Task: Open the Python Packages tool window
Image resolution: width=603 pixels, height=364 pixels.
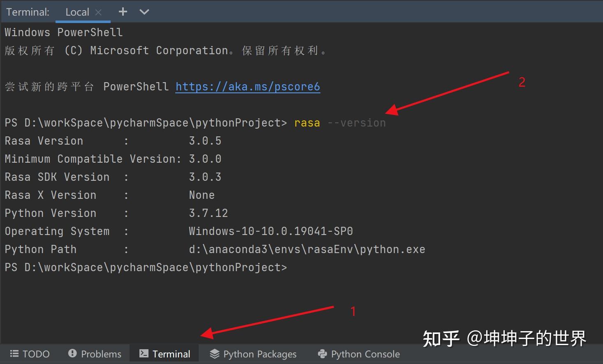Action: pos(253,354)
